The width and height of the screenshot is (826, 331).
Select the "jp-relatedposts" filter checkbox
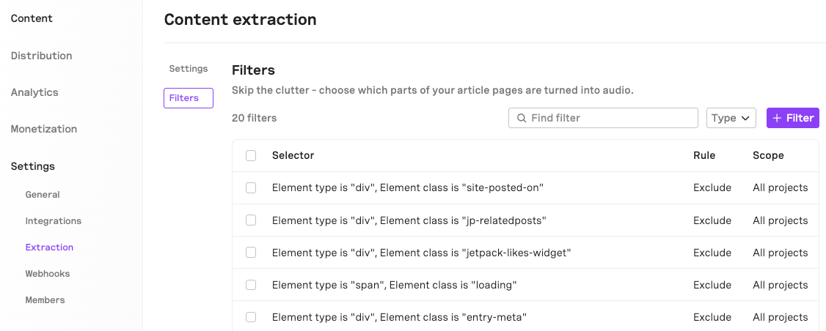click(x=251, y=220)
